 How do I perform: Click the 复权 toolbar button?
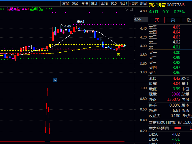pyautogui.click(x=65, y=4)
